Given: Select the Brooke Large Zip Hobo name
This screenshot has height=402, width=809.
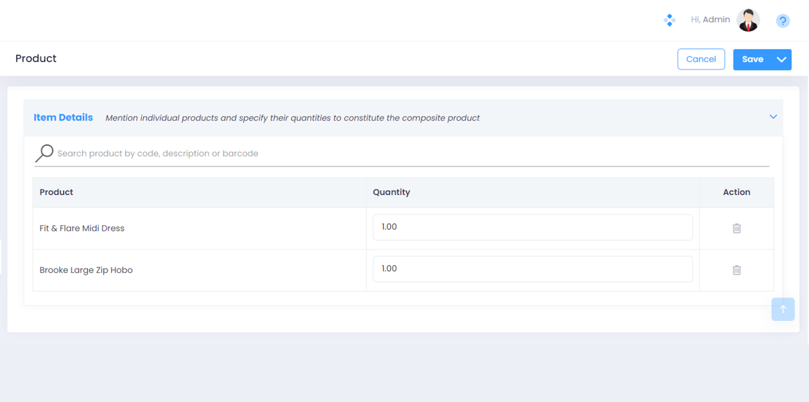Looking at the screenshot, I should click(86, 270).
